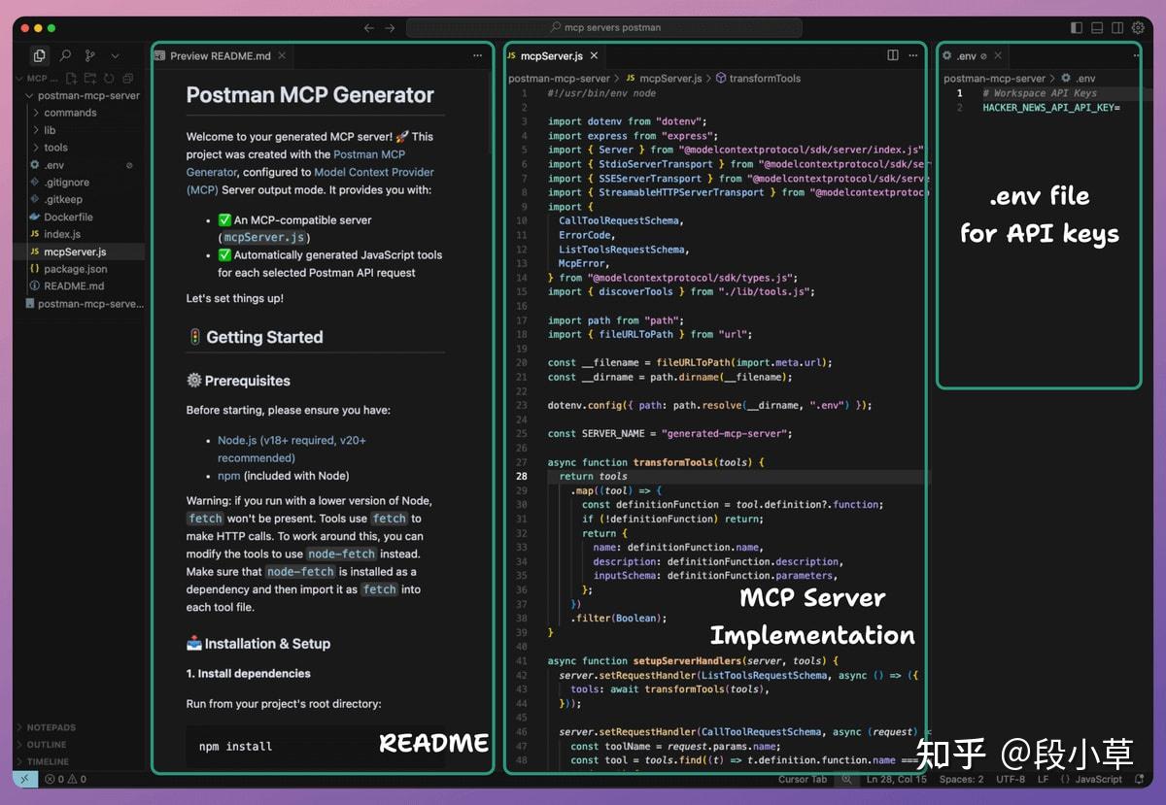Toggle the bottom panel layout button
The height and width of the screenshot is (805, 1166).
tap(1097, 28)
